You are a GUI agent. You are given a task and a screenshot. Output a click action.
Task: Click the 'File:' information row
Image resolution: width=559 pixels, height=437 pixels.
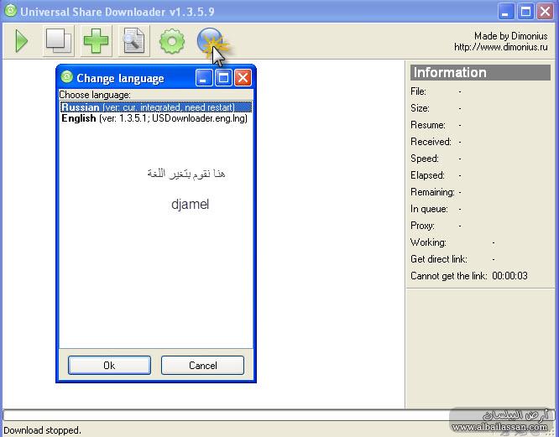pos(436,91)
